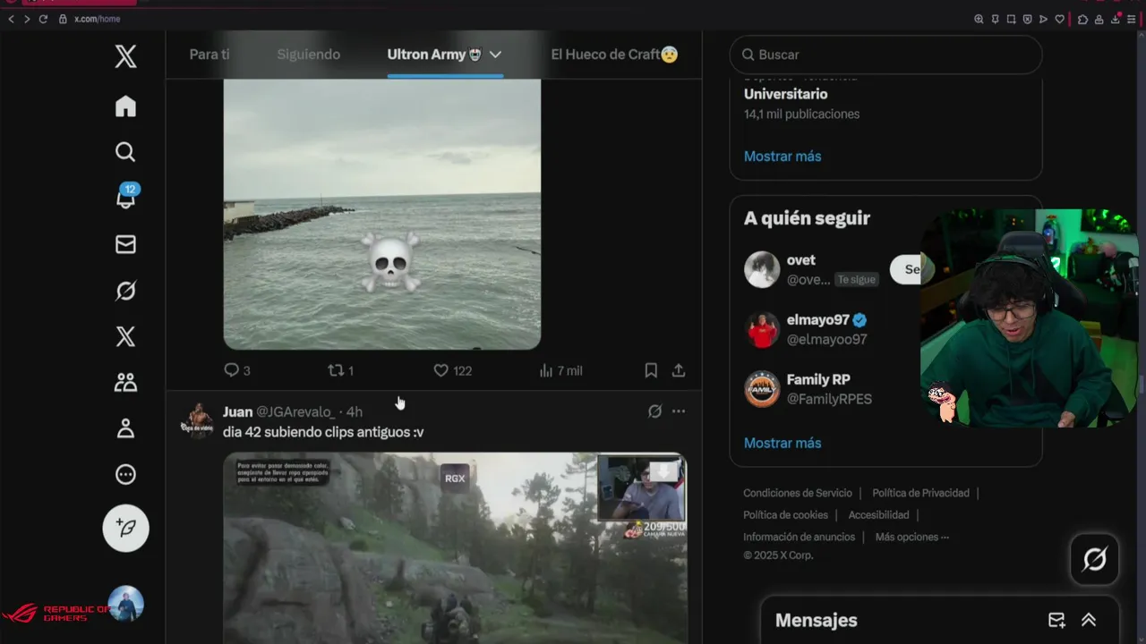Switch to Para ti tab
1146x644 pixels.
point(210,55)
